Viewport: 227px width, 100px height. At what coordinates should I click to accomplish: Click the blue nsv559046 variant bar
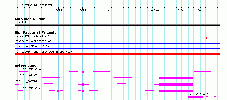(117, 49)
